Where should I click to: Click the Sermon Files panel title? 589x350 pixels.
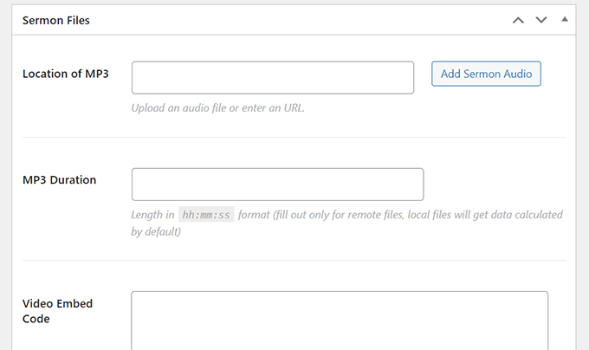point(55,20)
